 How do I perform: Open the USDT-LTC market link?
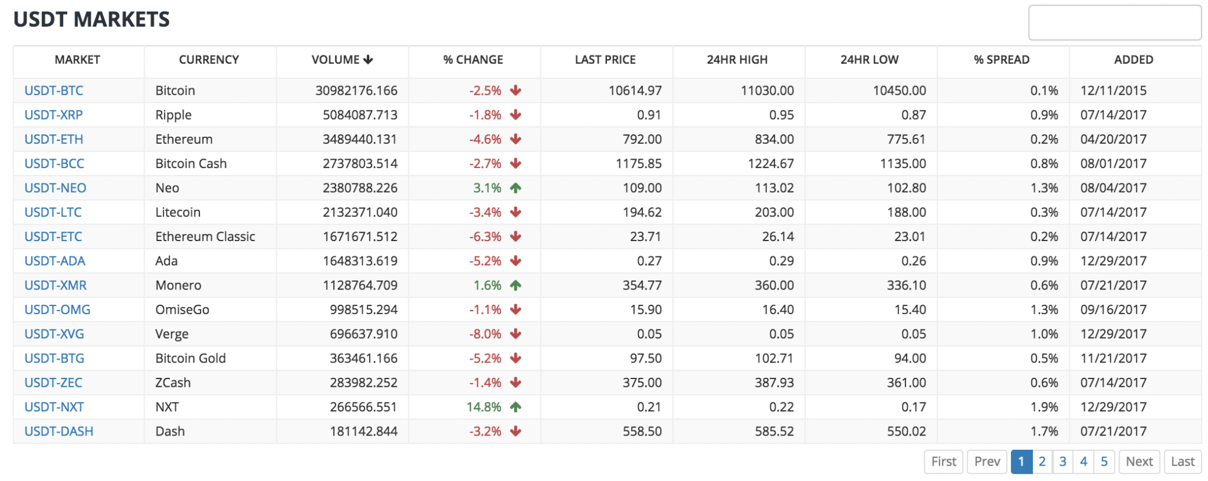click(53, 212)
